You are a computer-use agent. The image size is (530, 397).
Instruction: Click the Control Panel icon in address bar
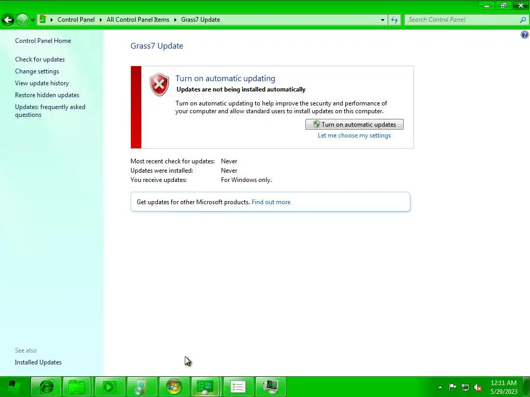[42, 19]
